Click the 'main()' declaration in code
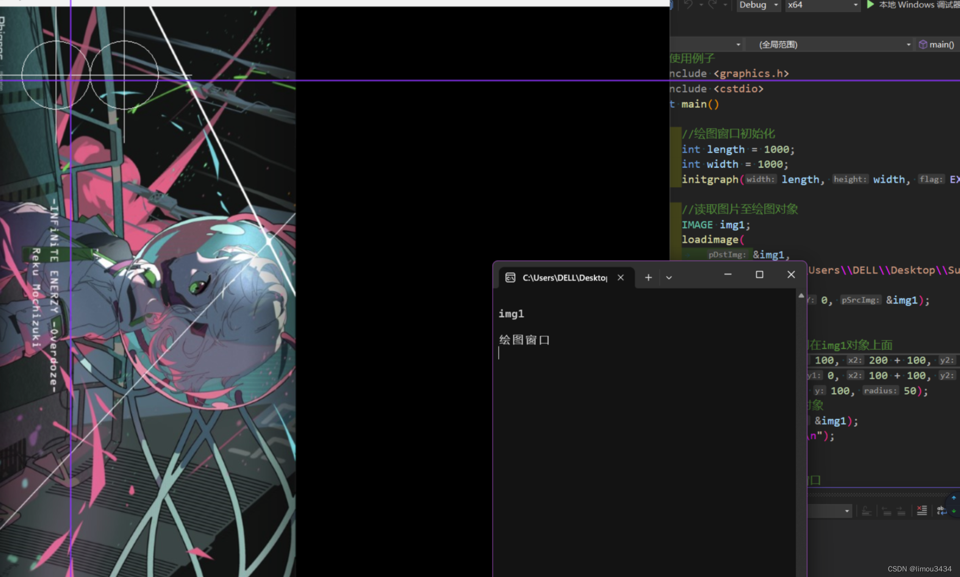 (x=700, y=104)
